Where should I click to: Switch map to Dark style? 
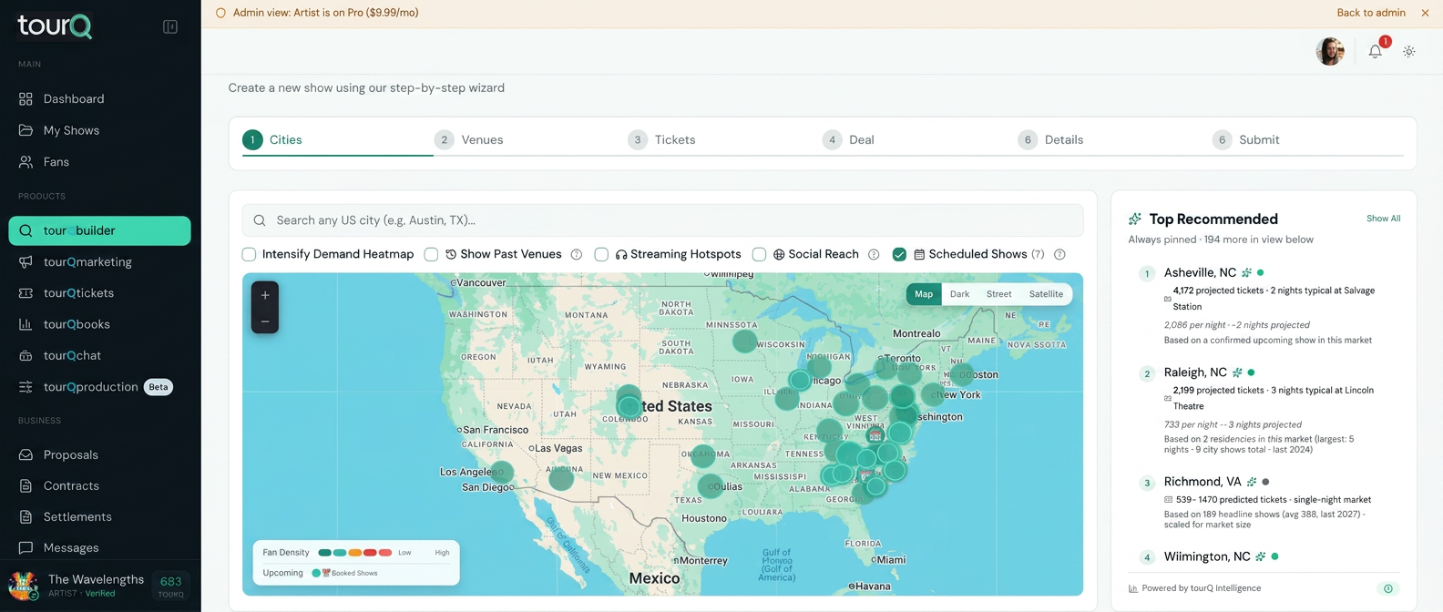960,294
